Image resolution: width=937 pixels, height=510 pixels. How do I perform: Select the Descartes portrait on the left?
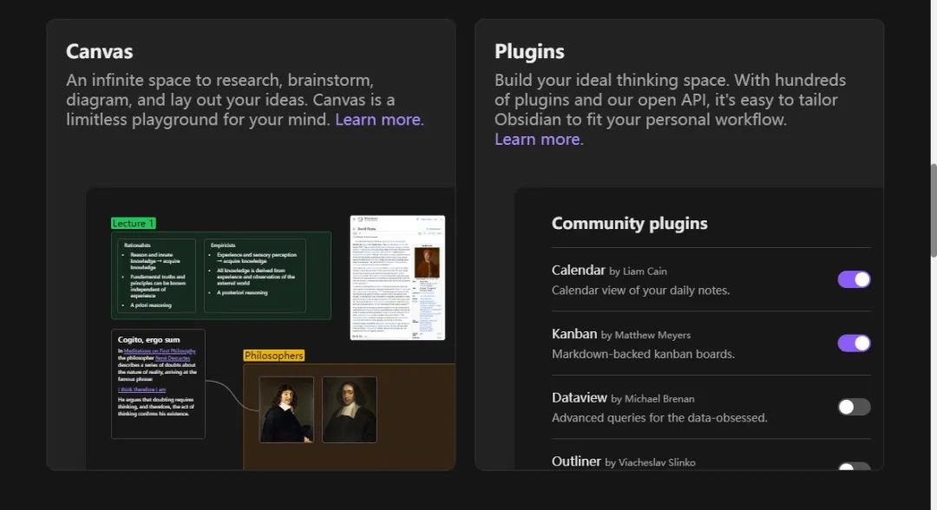coord(286,409)
